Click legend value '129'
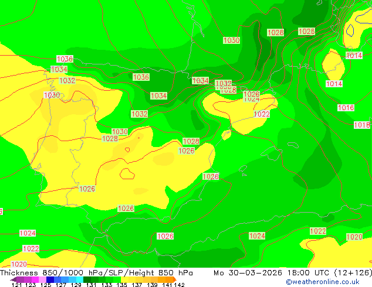The height and width of the screenshot is (287, 372). click(x=76, y=285)
